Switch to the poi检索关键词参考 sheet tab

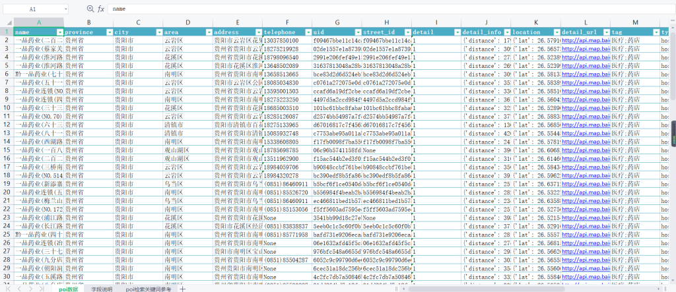coord(149,289)
